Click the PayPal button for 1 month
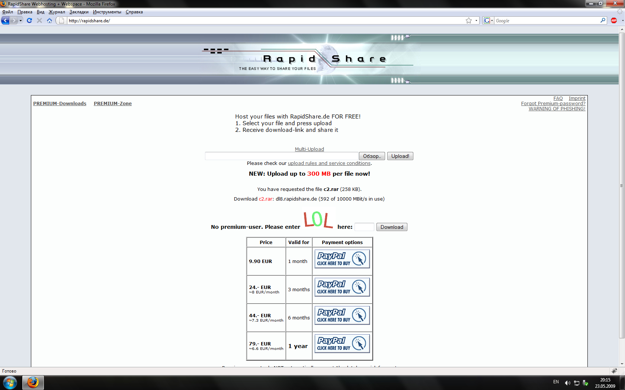This screenshot has width=625, height=390. click(x=342, y=259)
